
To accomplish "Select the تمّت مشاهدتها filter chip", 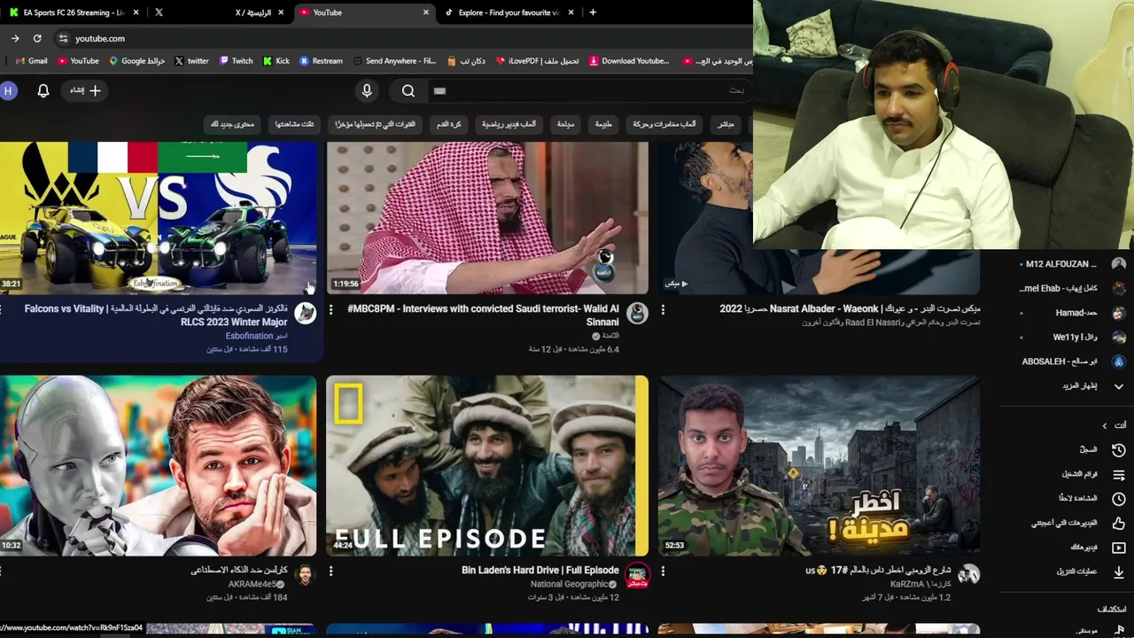I will [294, 124].
